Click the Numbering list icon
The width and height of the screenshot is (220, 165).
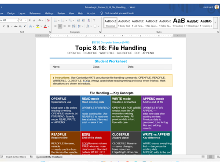pyautogui.click(x=63, y=20)
